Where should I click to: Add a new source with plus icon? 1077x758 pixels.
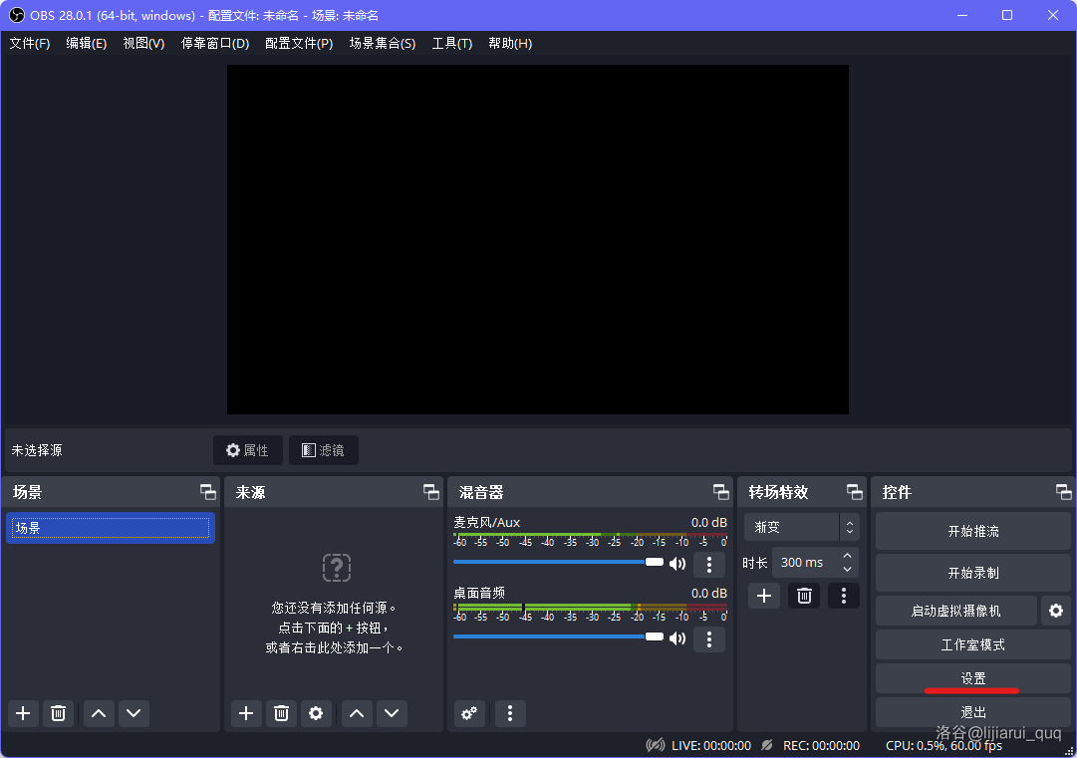pyautogui.click(x=246, y=713)
